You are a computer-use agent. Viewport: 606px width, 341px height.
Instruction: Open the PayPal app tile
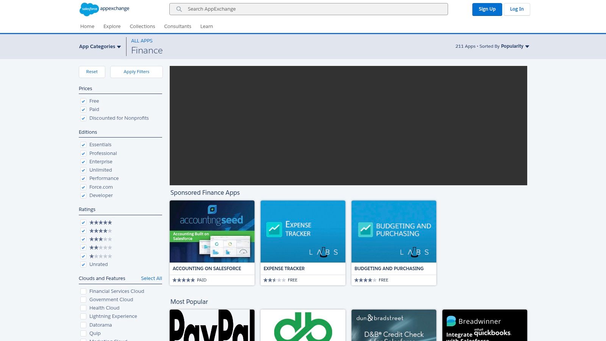click(x=212, y=325)
